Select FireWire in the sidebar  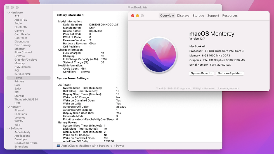tap(20, 56)
